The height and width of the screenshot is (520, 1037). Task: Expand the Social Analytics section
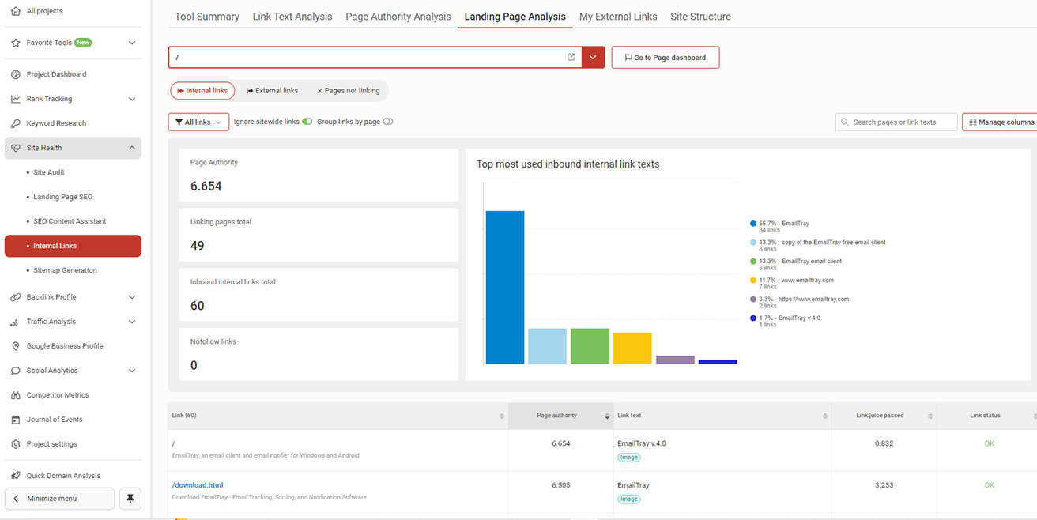[x=132, y=371]
